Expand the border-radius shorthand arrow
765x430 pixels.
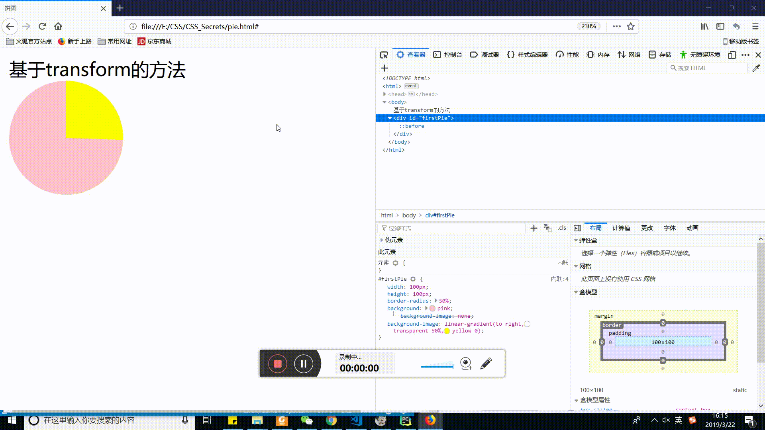coord(436,301)
